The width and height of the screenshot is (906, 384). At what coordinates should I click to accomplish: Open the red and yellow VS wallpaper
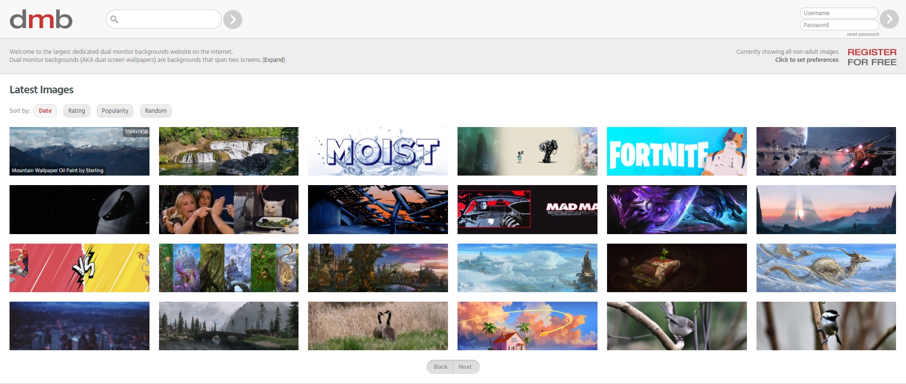80,268
